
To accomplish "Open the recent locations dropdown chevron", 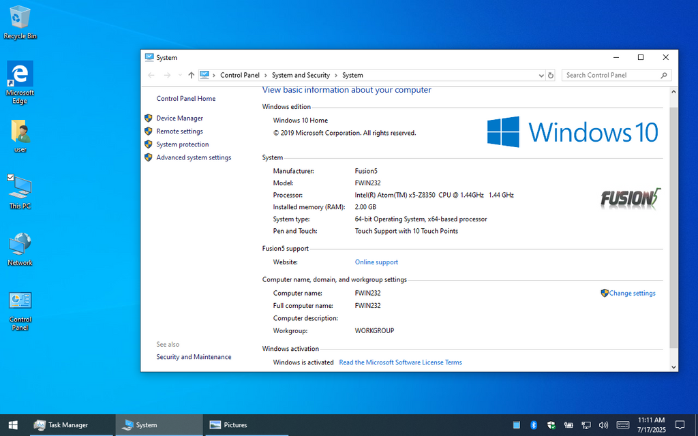I will point(179,76).
